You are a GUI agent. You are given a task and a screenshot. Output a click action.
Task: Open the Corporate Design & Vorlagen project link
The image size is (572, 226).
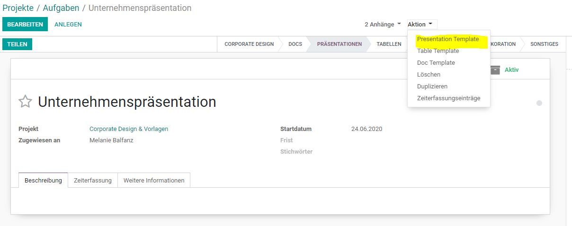[x=129, y=129]
